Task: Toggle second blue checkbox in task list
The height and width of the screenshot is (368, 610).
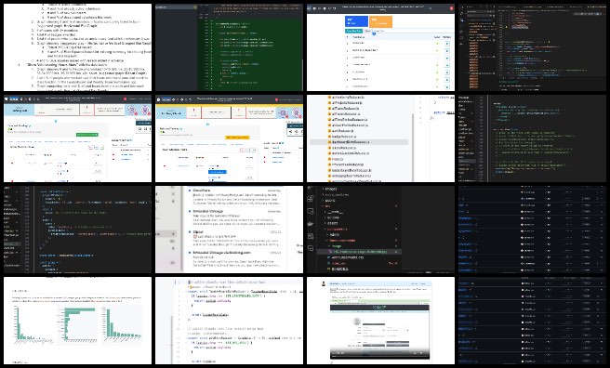Action: click(447, 51)
